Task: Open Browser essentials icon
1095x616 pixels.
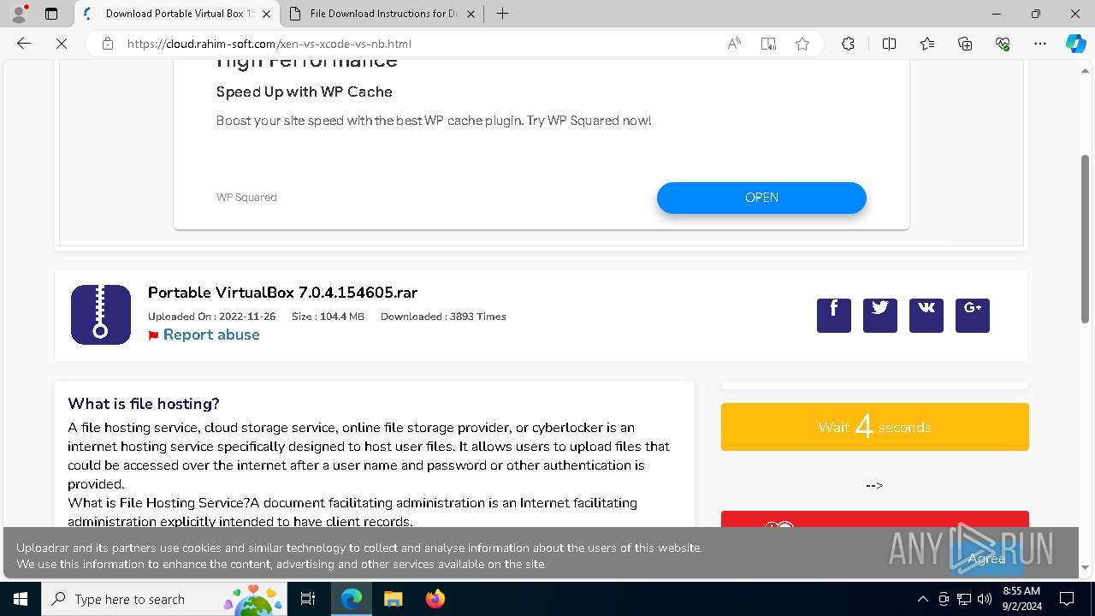Action: pyautogui.click(x=1003, y=44)
